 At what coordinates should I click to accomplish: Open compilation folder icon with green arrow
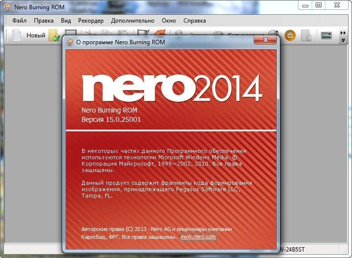click(55, 35)
